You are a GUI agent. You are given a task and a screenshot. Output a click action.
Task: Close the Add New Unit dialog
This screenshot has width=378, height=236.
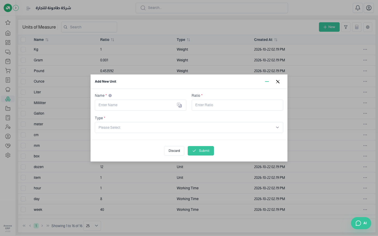pyautogui.click(x=278, y=82)
